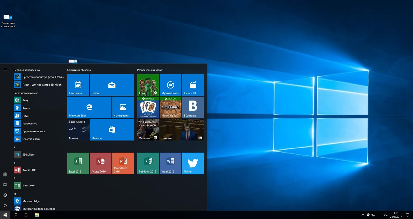The width and height of the screenshot is (413, 219).
Task: Launch PowerPoint 2016 tile
Action: click(123, 163)
